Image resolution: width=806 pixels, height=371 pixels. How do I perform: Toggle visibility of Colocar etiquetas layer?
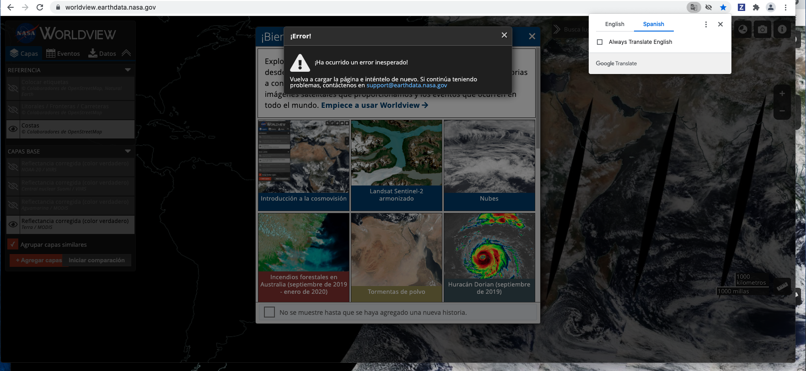point(13,88)
